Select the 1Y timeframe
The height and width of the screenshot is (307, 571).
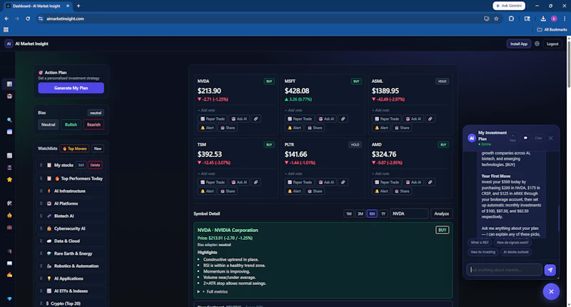click(383, 213)
